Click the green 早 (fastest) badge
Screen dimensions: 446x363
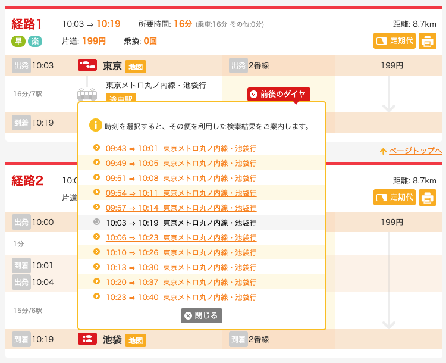point(18,41)
